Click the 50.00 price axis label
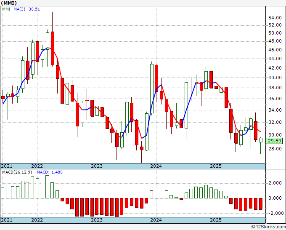 (x=275, y=33)
